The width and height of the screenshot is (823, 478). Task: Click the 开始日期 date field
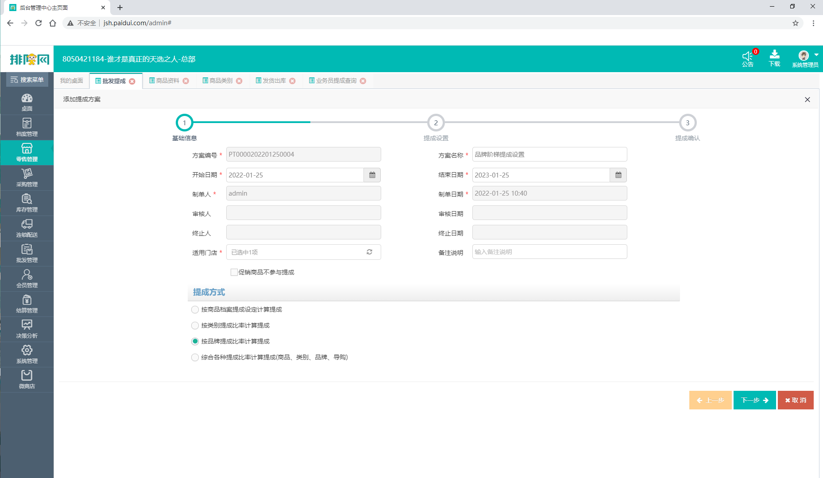coord(295,175)
